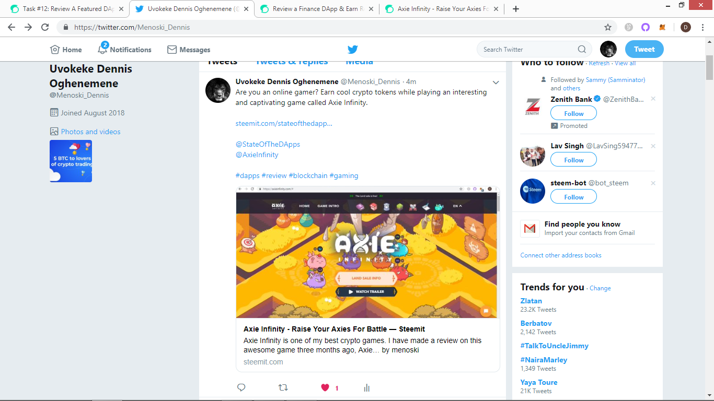Click Sammy (Samminator) follower link
The image size is (714, 401).
615,80
